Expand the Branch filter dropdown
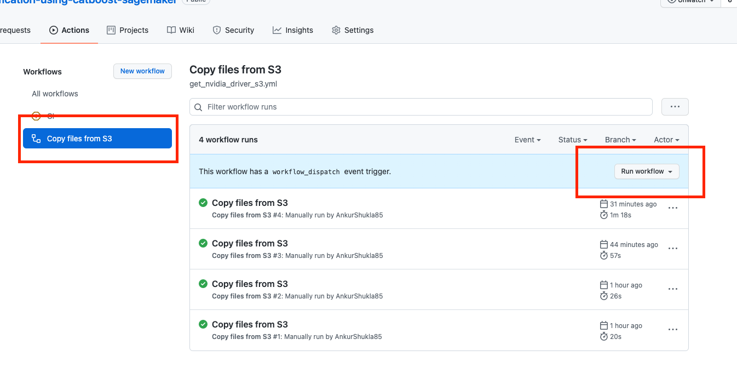Viewport: 737px width, 385px height. [620, 140]
